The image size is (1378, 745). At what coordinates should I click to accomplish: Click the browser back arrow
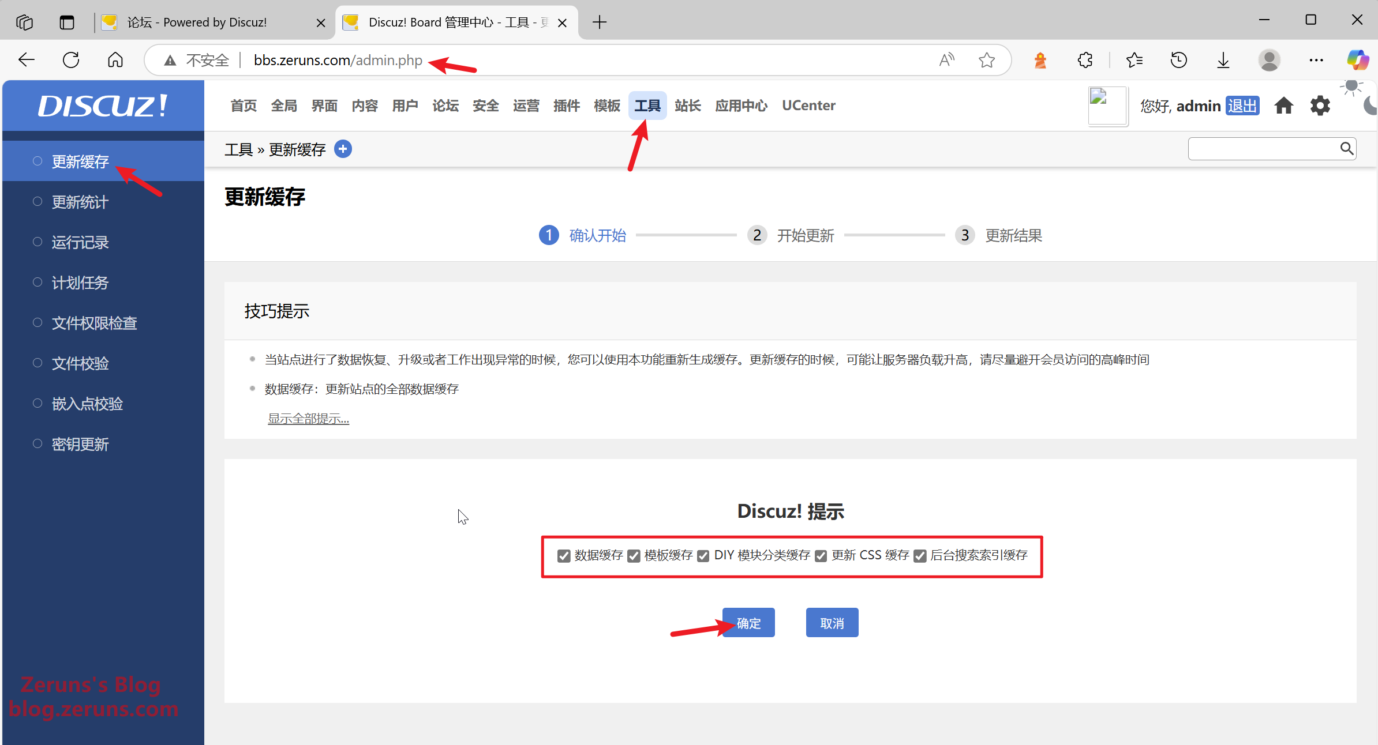(x=27, y=60)
